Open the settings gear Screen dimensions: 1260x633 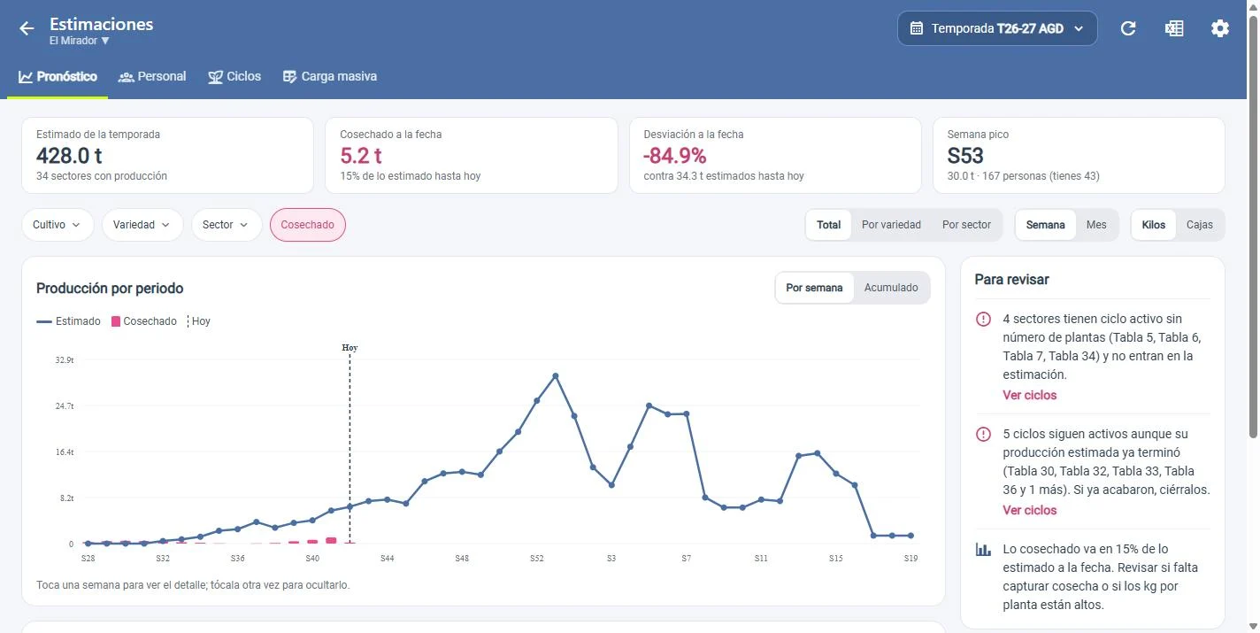tap(1220, 28)
